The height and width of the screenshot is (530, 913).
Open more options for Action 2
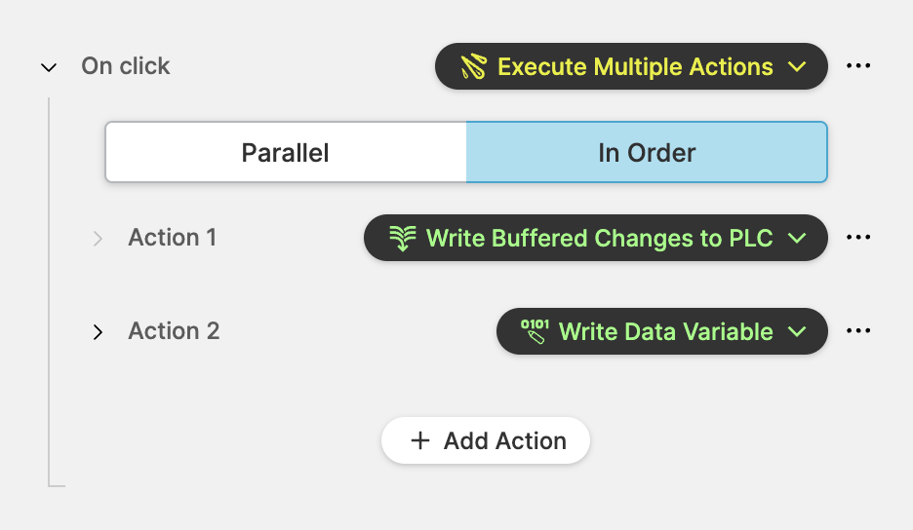click(x=858, y=331)
